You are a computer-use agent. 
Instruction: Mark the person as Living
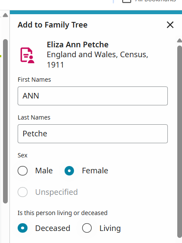pyautogui.click(x=87, y=228)
